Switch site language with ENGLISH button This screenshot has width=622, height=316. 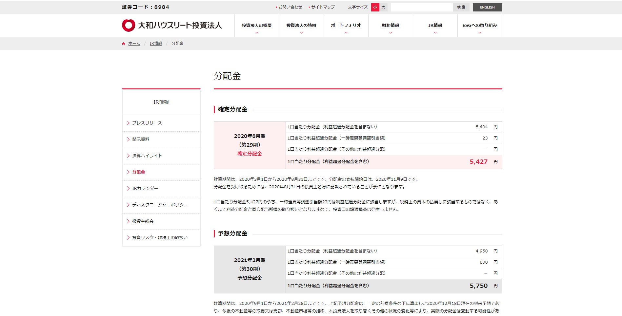(487, 7)
